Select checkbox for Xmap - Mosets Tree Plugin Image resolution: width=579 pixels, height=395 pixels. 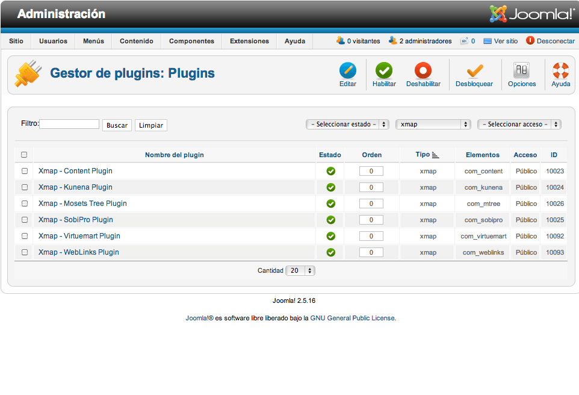(24, 204)
